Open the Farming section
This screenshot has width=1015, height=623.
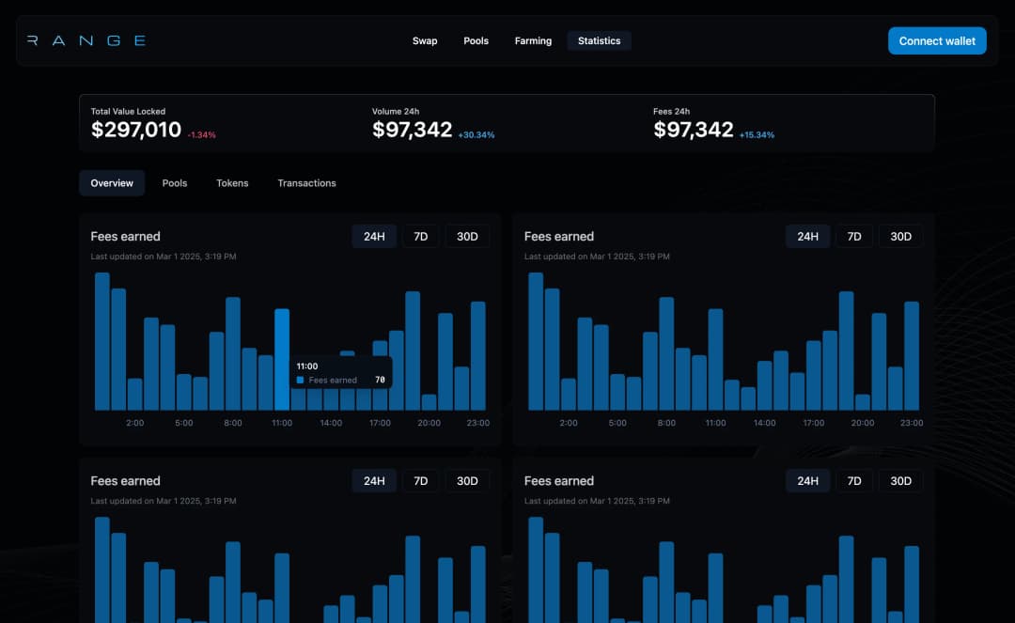[x=533, y=40]
